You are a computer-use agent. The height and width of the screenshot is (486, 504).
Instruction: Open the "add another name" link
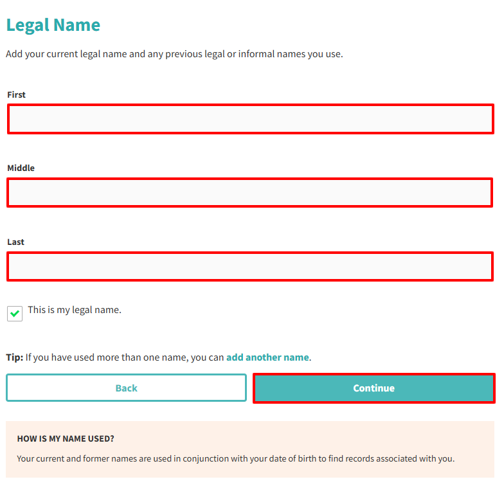[x=267, y=357]
